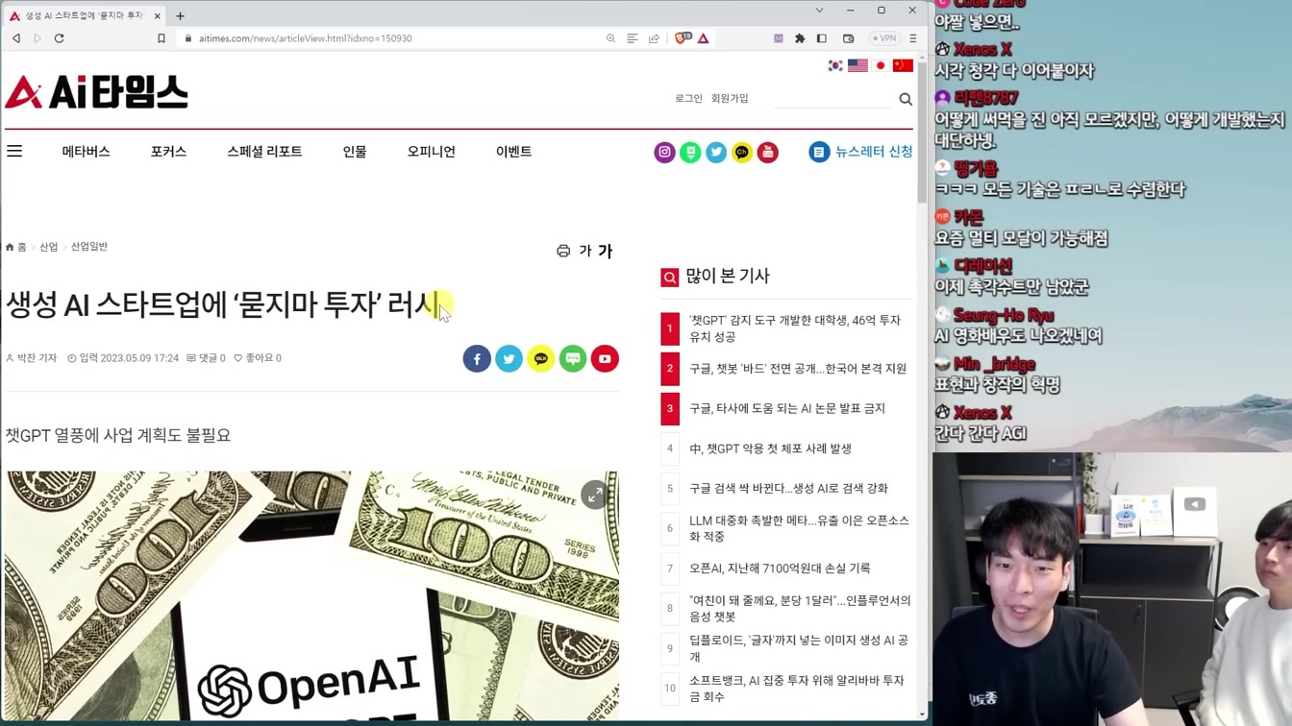Image resolution: width=1292 pixels, height=726 pixels.
Task: Open the site's Instagram icon
Action: 664,152
